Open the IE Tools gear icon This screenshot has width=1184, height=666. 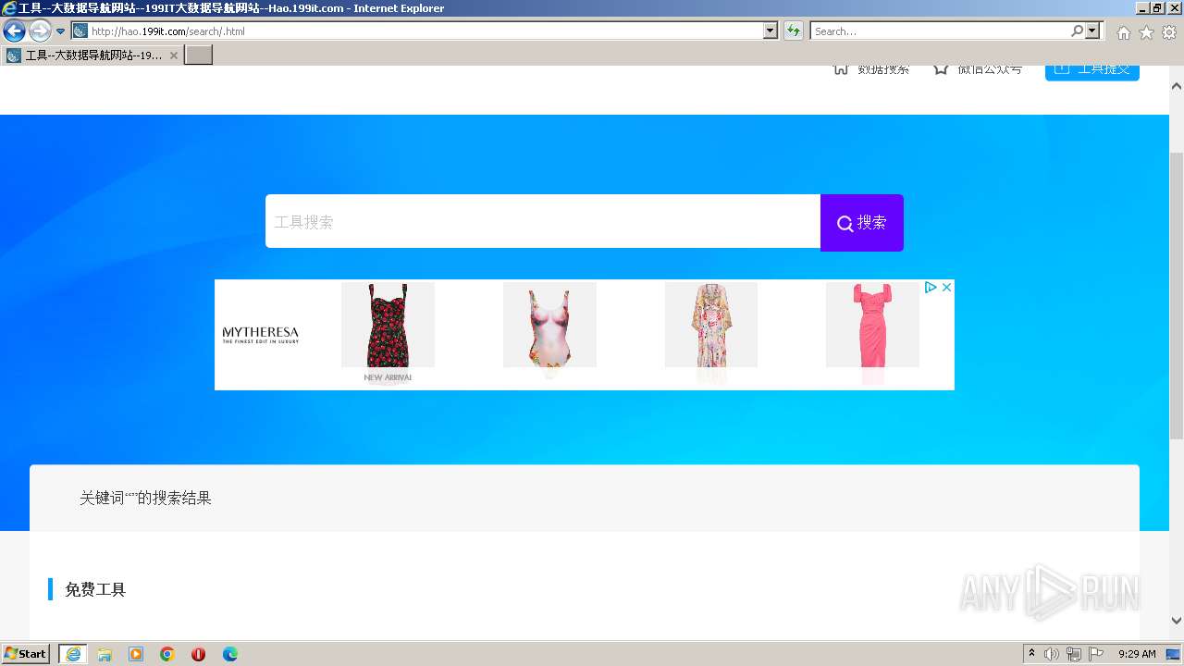pos(1169,32)
